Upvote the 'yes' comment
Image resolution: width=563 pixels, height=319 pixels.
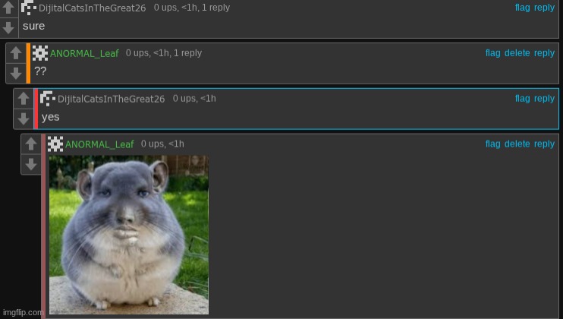pyautogui.click(x=24, y=99)
